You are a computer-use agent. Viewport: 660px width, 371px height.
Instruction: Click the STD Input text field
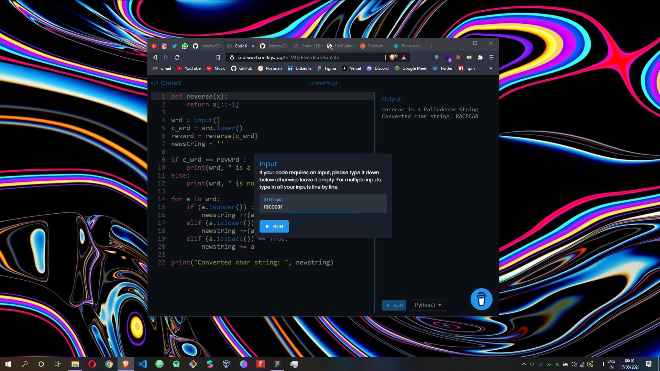pos(323,206)
